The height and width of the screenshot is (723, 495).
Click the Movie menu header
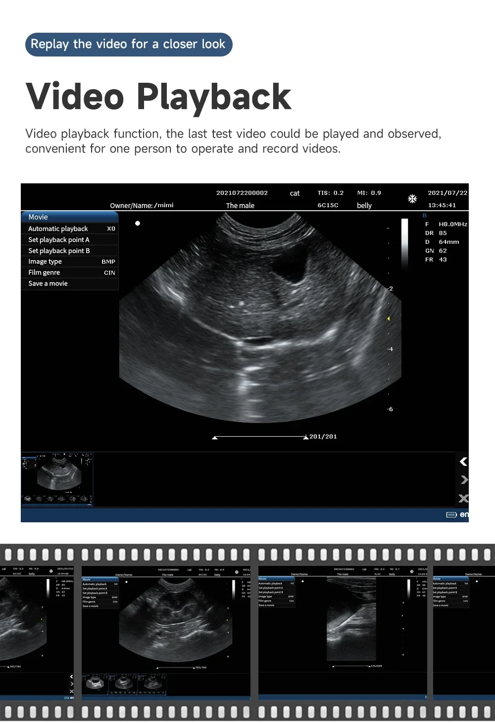coord(70,217)
